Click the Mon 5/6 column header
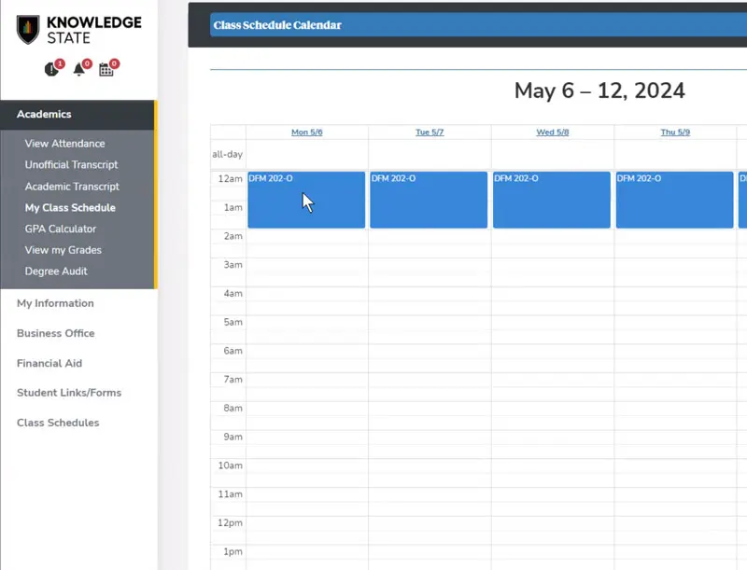 306,132
